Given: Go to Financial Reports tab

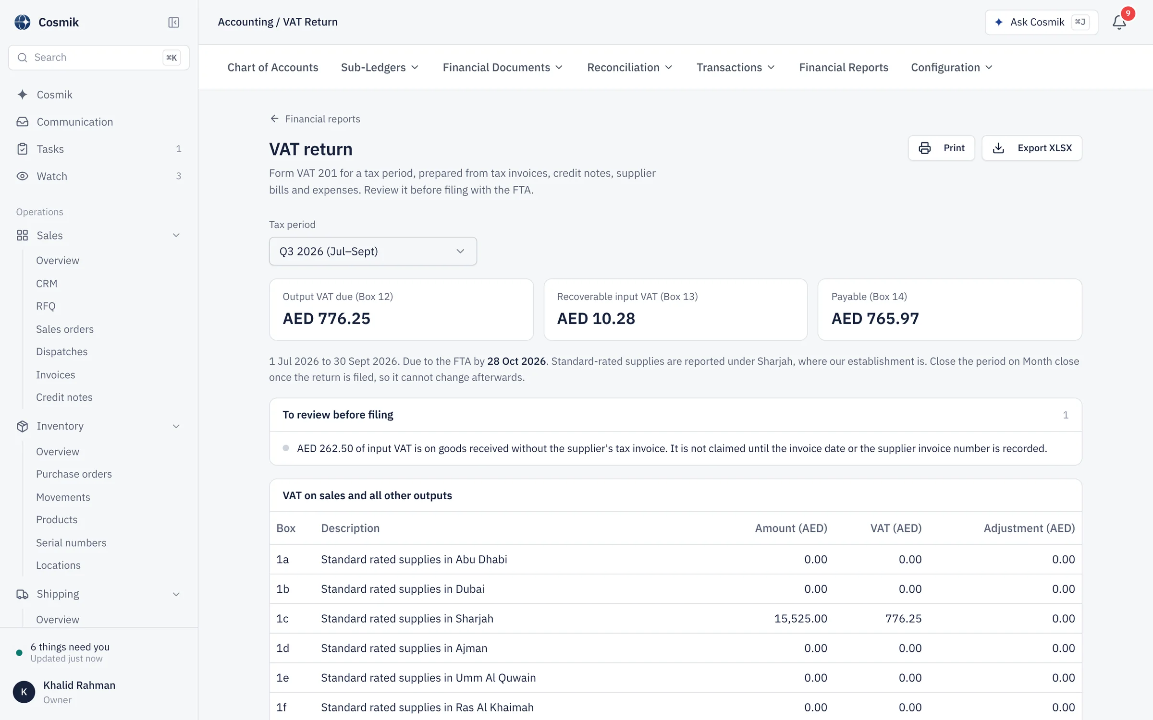Looking at the screenshot, I should (844, 67).
